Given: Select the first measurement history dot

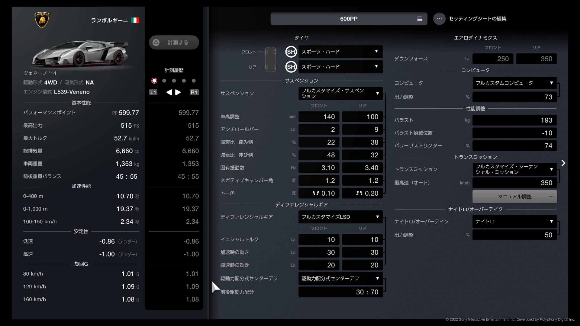Looking at the screenshot, I should [154, 81].
